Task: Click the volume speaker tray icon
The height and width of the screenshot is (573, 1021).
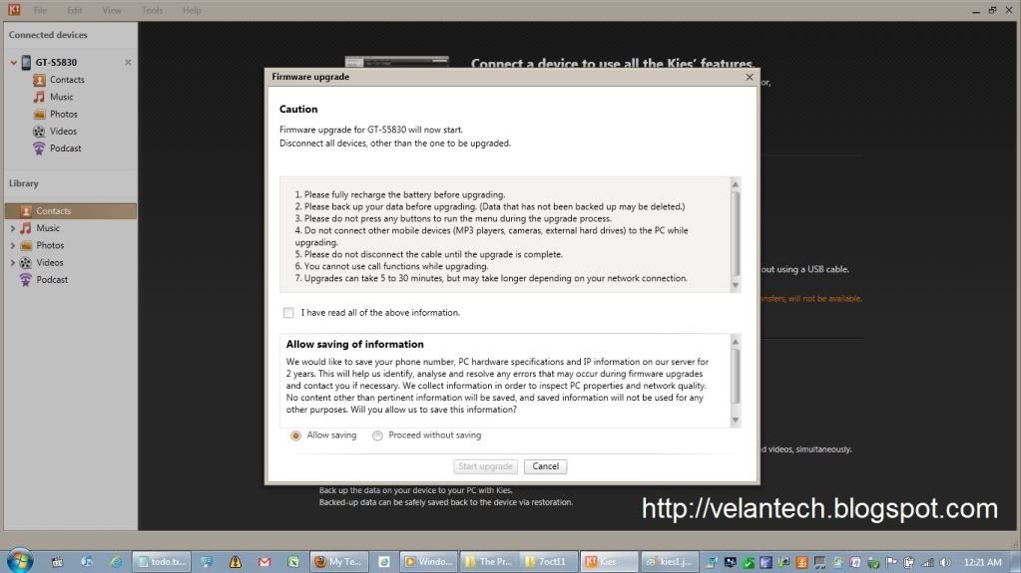Action: coord(945,563)
